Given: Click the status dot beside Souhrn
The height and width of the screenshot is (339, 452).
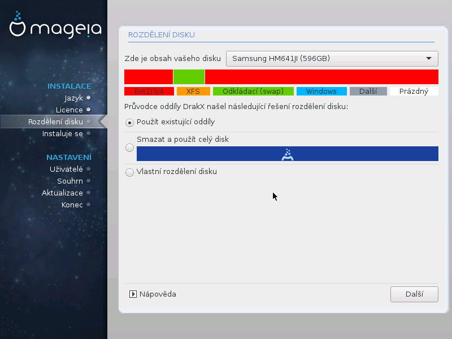Looking at the screenshot, I should click(89, 181).
